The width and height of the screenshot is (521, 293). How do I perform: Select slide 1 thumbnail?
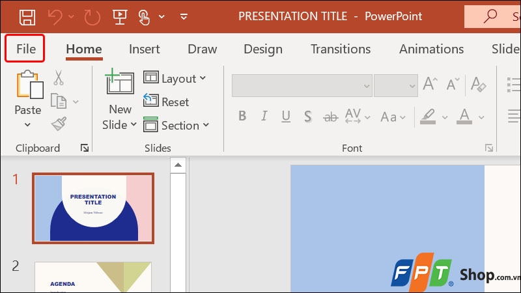pyautogui.click(x=93, y=208)
